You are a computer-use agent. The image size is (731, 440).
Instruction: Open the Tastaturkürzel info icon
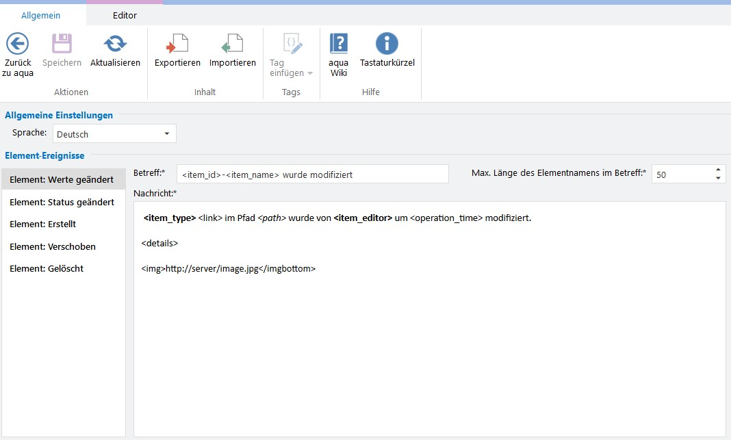pyautogui.click(x=387, y=44)
